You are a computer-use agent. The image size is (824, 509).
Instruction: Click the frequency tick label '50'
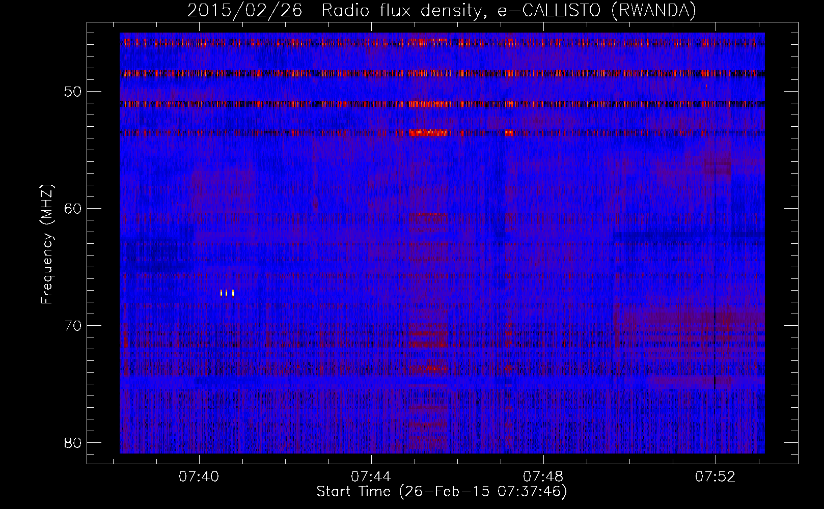tap(73, 92)
